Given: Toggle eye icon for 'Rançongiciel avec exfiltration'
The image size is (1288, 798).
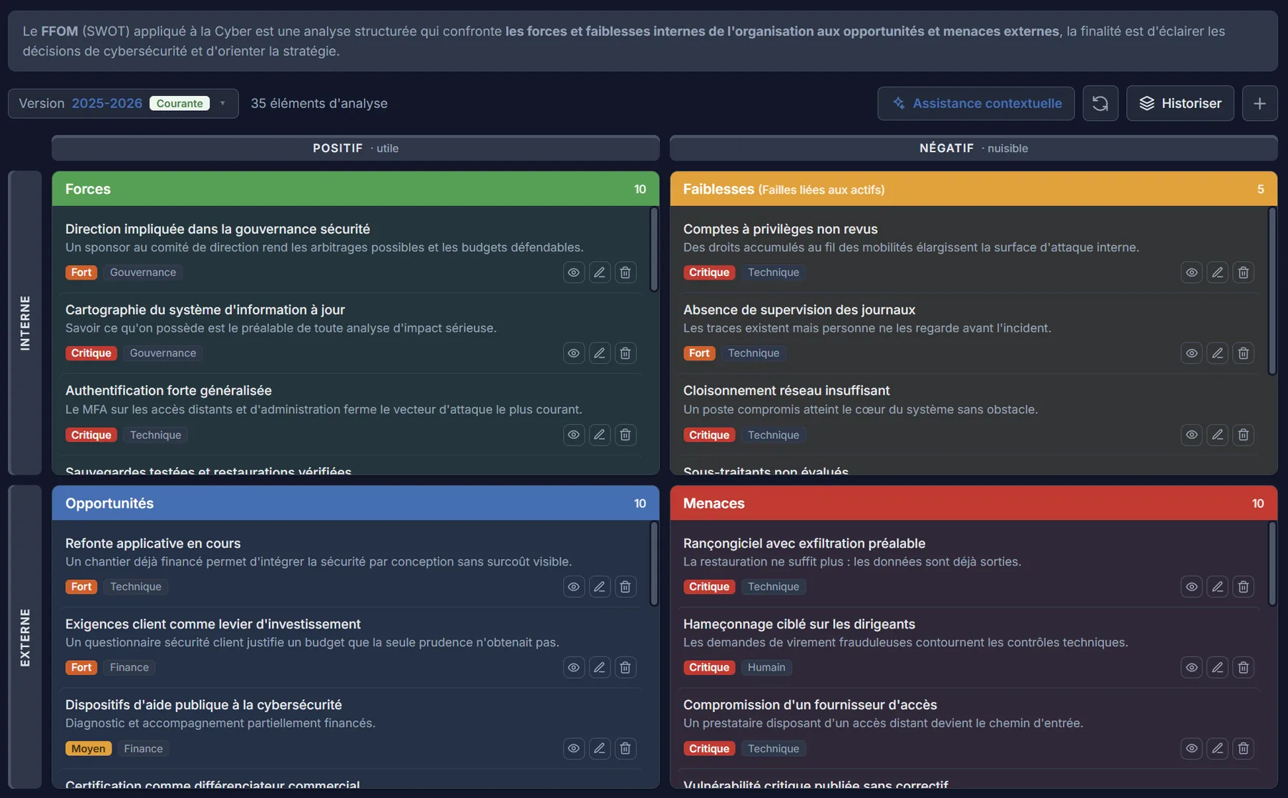Looking at the screenshot, I should click(x=1192, y=587).
